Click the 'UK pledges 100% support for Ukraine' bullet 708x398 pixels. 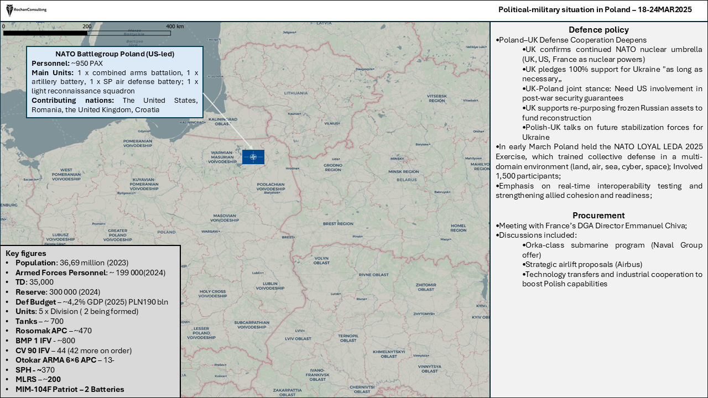coord(612,74)
